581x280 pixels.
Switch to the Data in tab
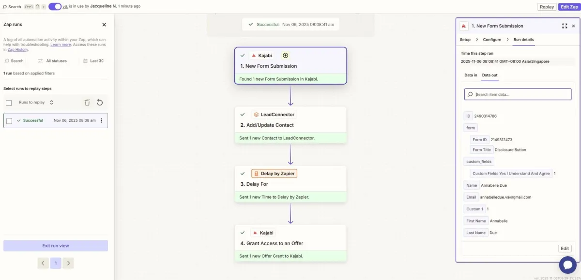point(471,75)
